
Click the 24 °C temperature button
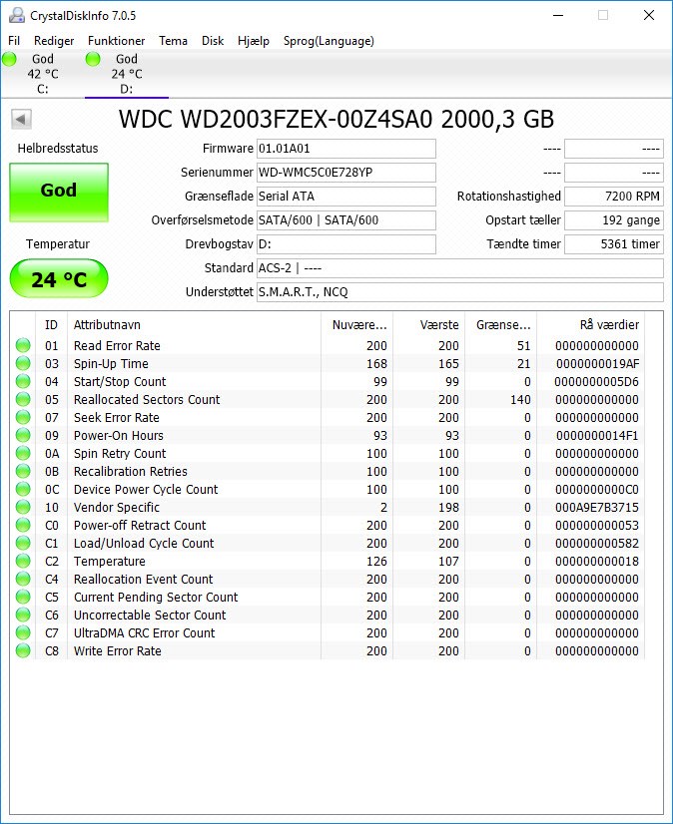coord(59,278)
